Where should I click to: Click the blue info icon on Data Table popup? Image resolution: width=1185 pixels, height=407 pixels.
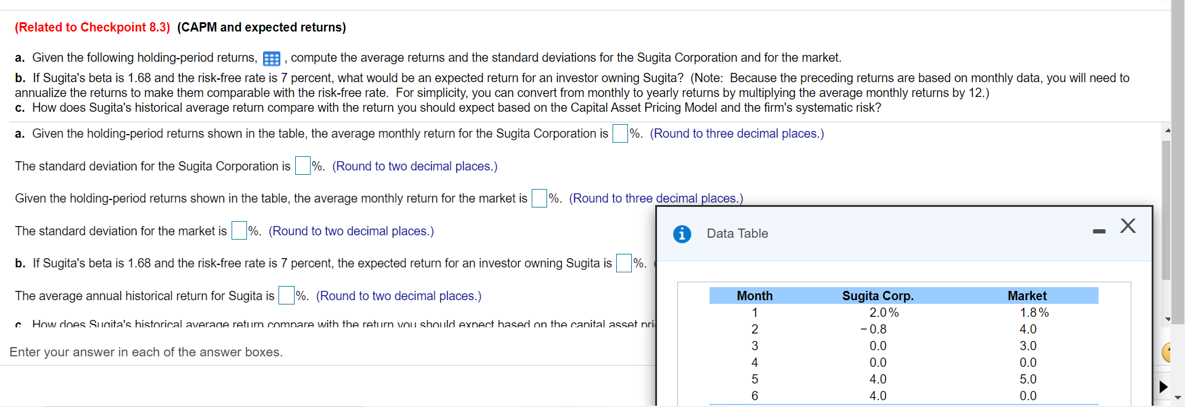pyautogui.click(x=682, y=234)
